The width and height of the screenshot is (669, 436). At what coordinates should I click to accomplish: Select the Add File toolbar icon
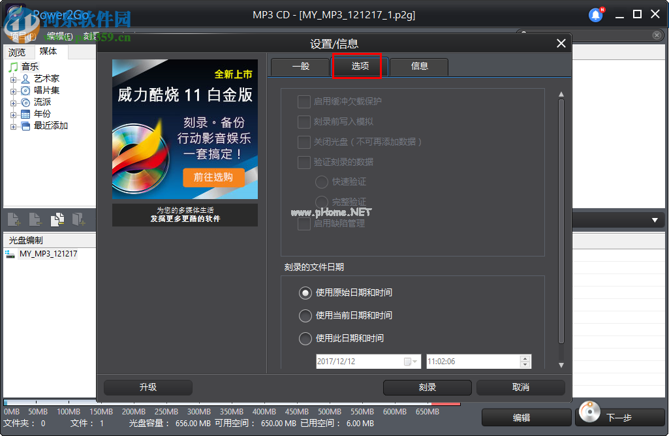click(14, 219)
